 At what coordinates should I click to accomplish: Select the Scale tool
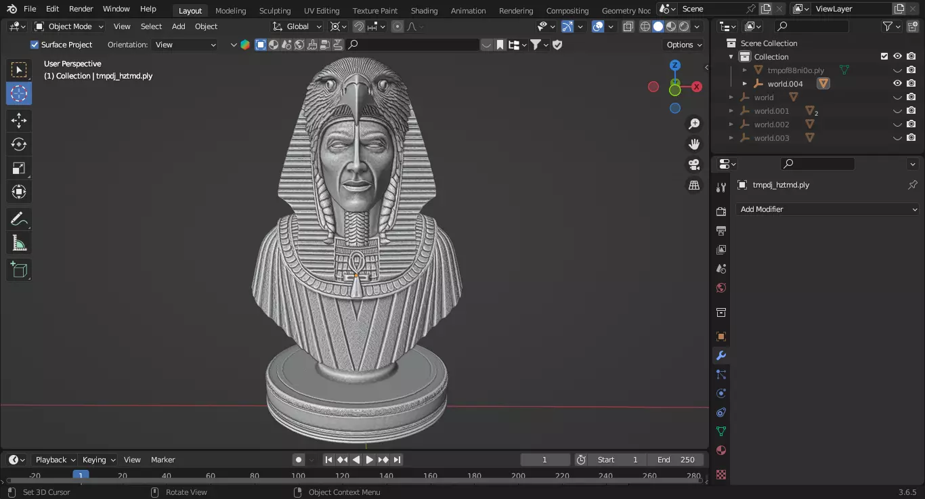[19, 168]
